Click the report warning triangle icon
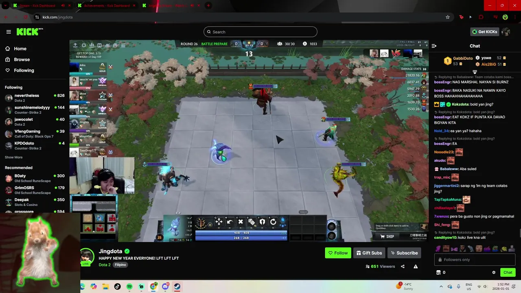The width and height of the screenshot is (521, 293). point(416,267)
